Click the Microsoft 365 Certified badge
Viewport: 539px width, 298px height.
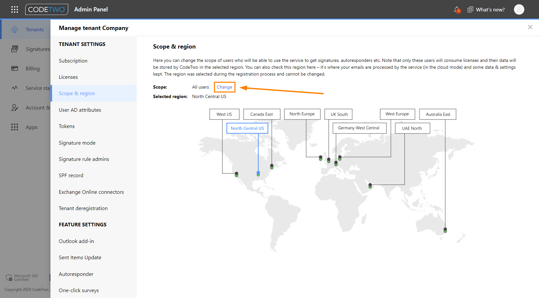(22, 277)
